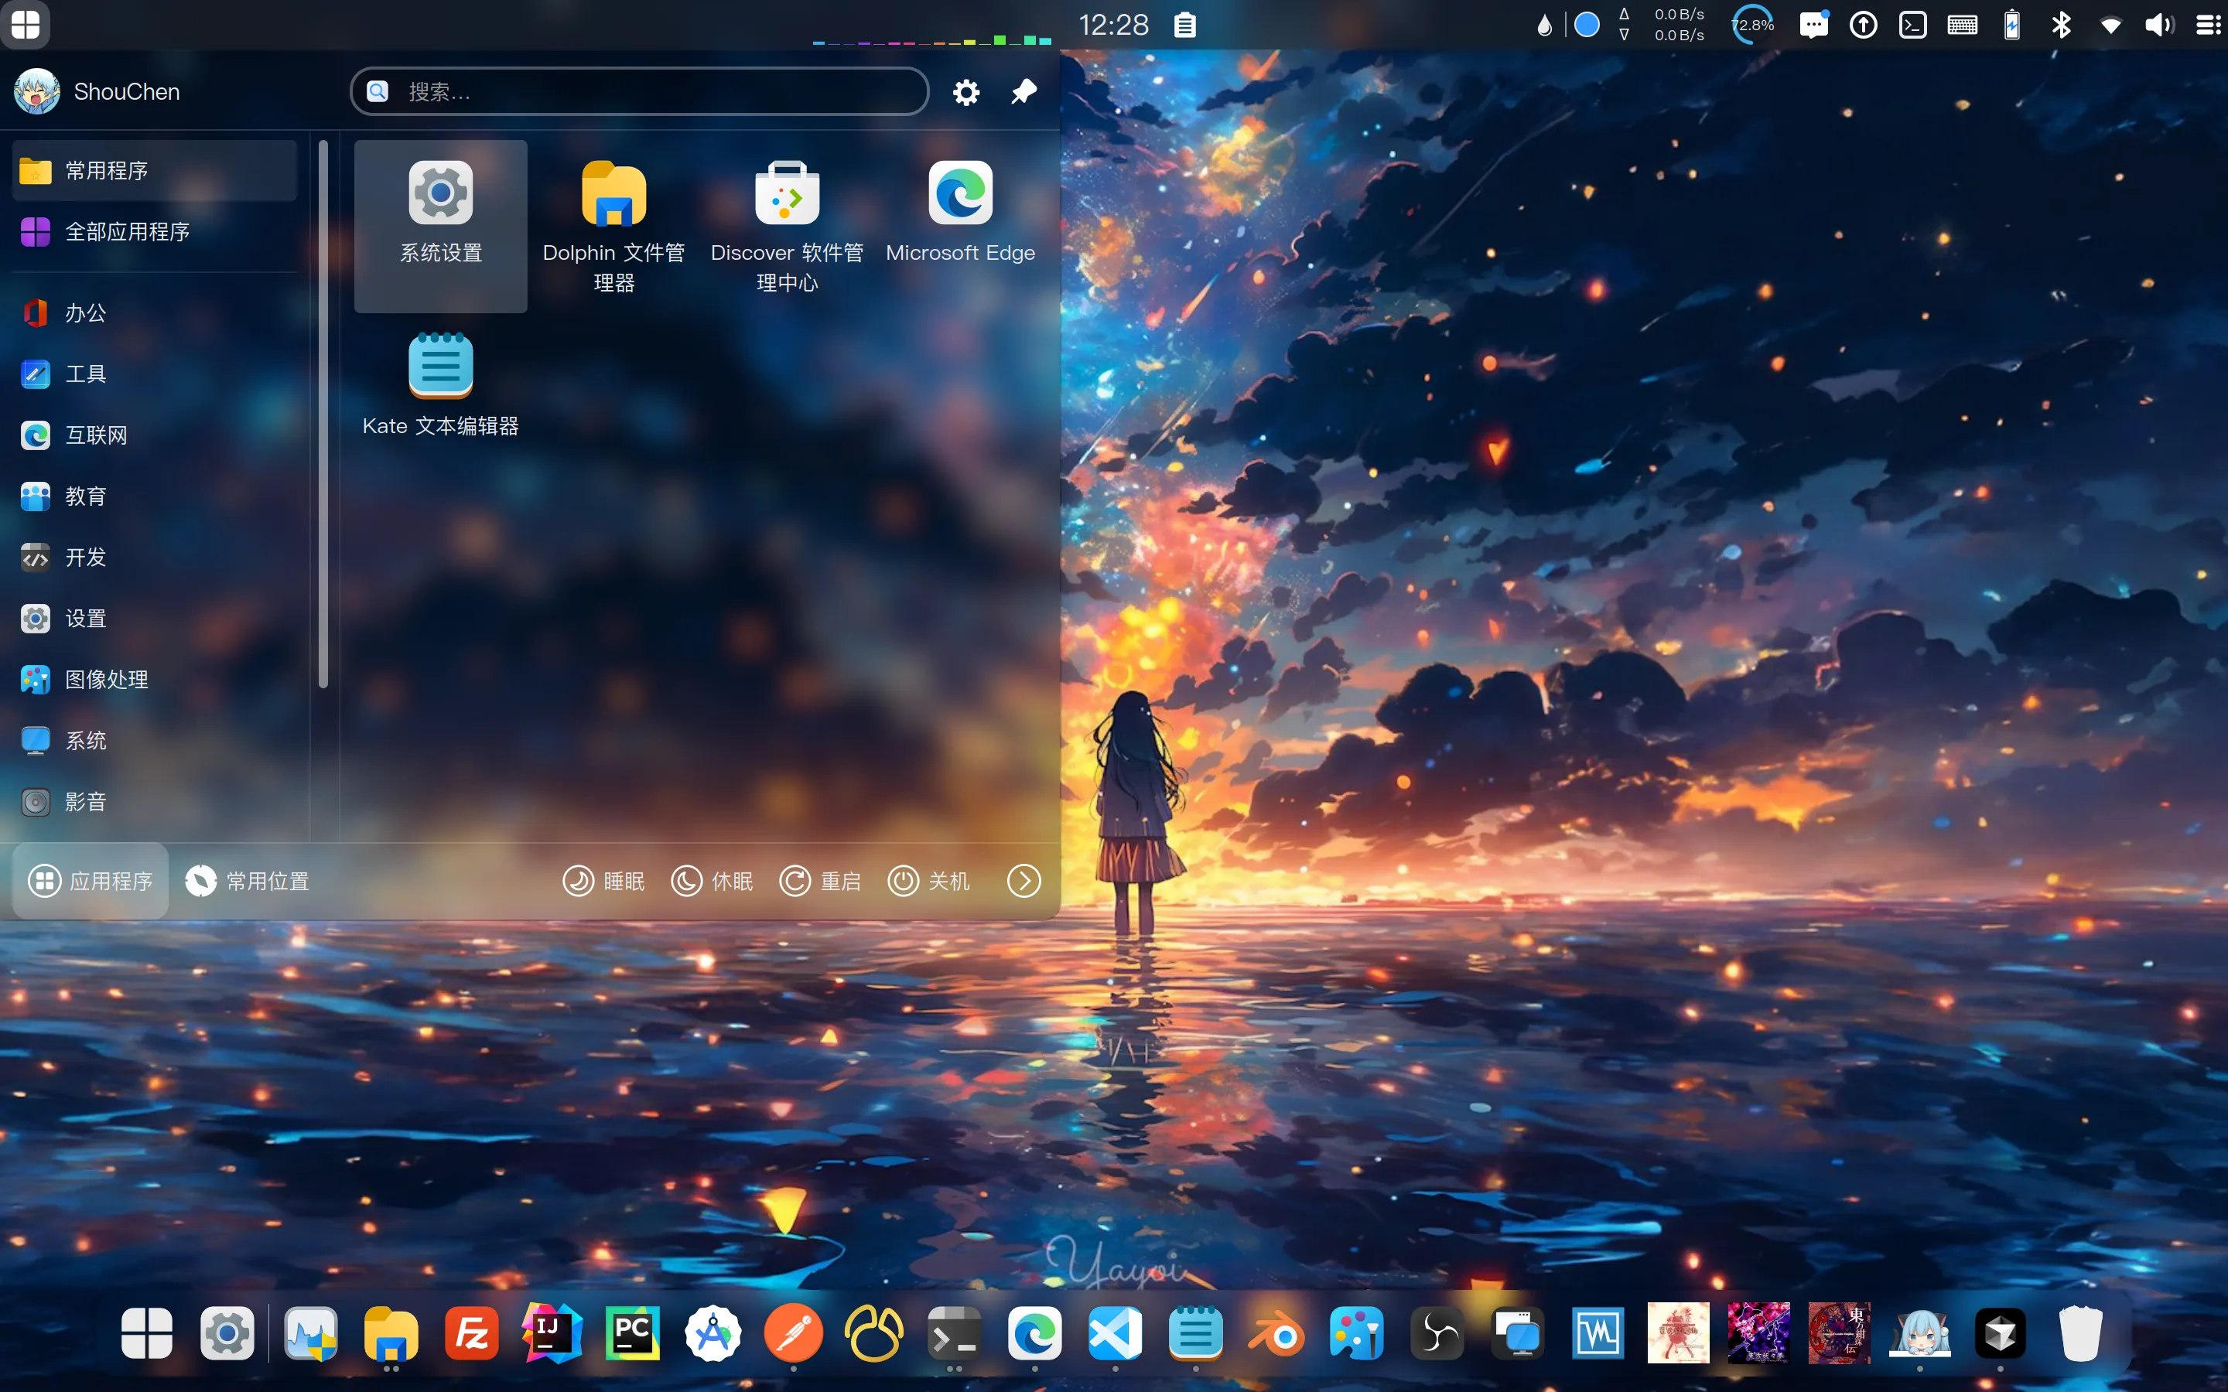This screenshot has height=1392, width=2228.
Task: Select the 全部应用程序 category
Action: tap(154, 232)
